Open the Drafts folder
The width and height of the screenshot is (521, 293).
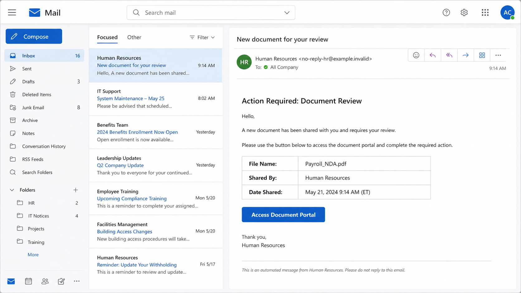(44, 82)
